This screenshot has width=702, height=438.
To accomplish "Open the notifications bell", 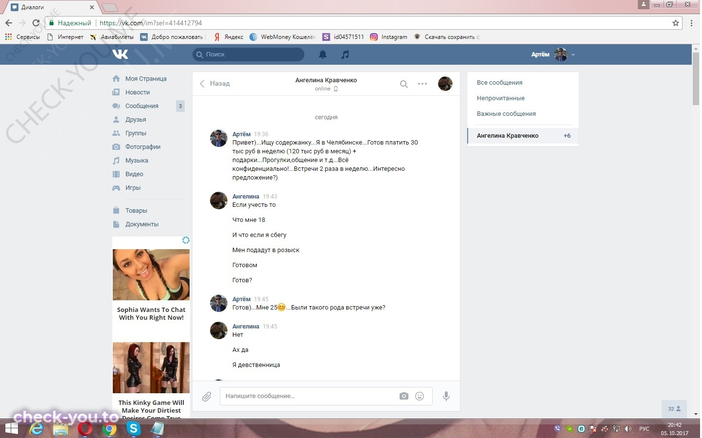I will pos(322,55).
